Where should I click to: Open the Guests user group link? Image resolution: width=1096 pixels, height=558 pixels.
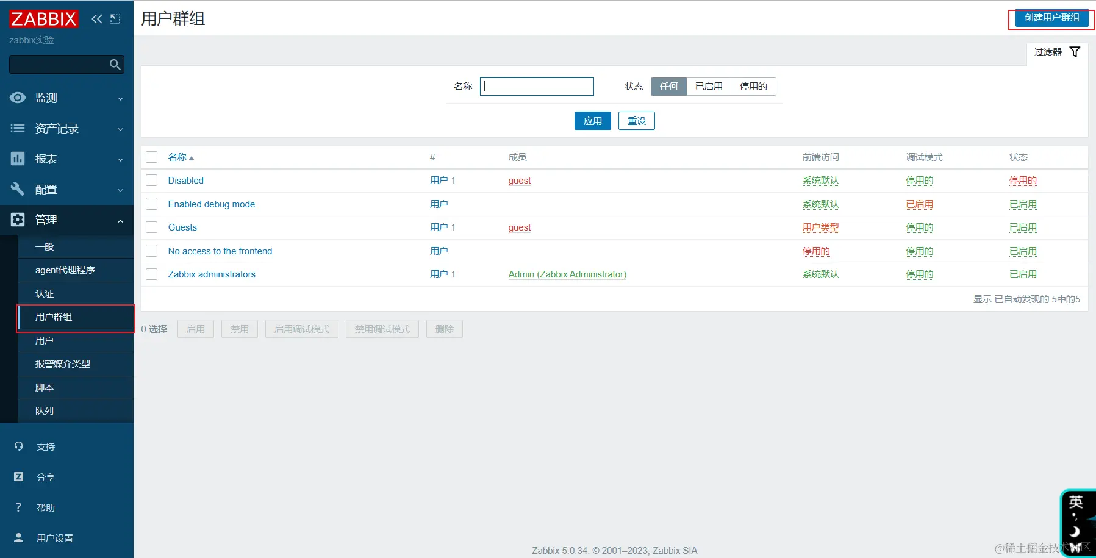point(182,227)
